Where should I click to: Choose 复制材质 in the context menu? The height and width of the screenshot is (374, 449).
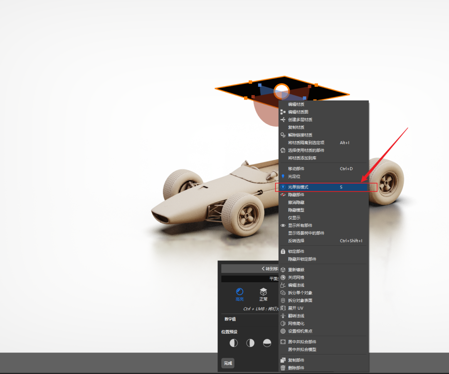[x=323, y=127]
